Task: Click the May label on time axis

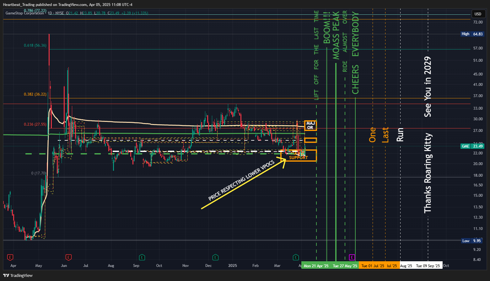Action: coord(39,266)
